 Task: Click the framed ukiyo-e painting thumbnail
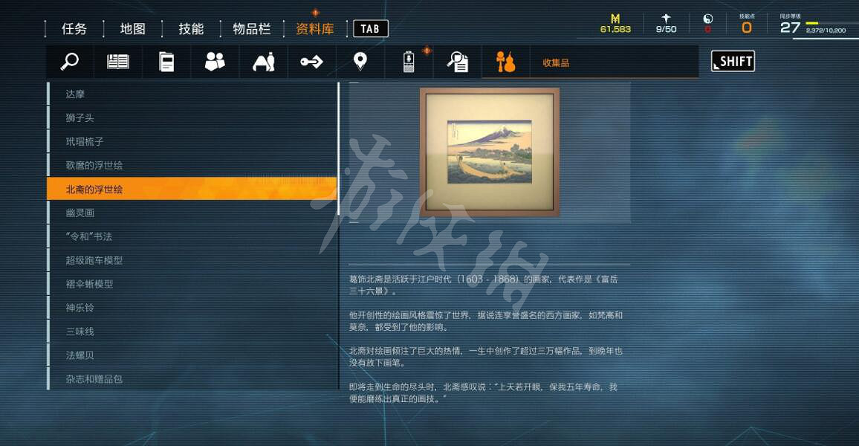(489, 152)
